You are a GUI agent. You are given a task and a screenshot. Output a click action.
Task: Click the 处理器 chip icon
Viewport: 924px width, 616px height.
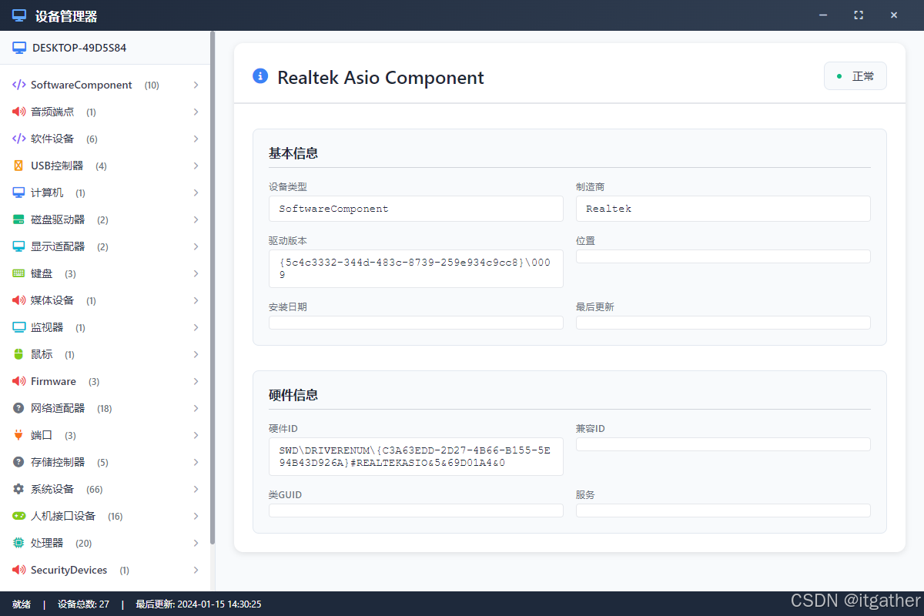point(19,543)
